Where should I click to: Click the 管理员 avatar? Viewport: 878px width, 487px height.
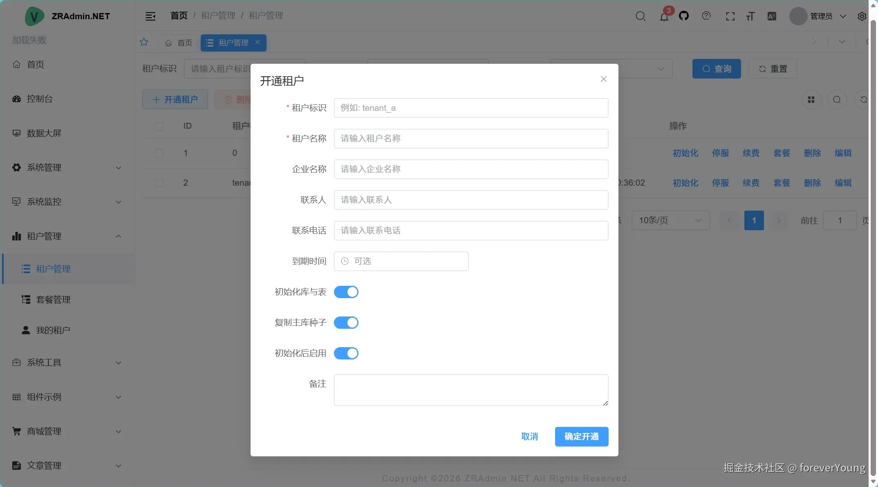click(x=798, y=16)
